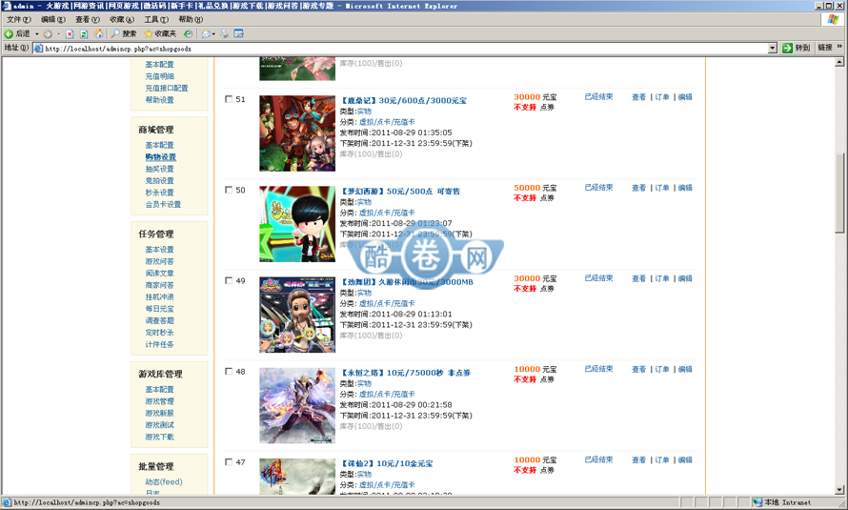Click 订单 (orders) for item 47
This screenshot has width=848, height=510.
(662, 460)
